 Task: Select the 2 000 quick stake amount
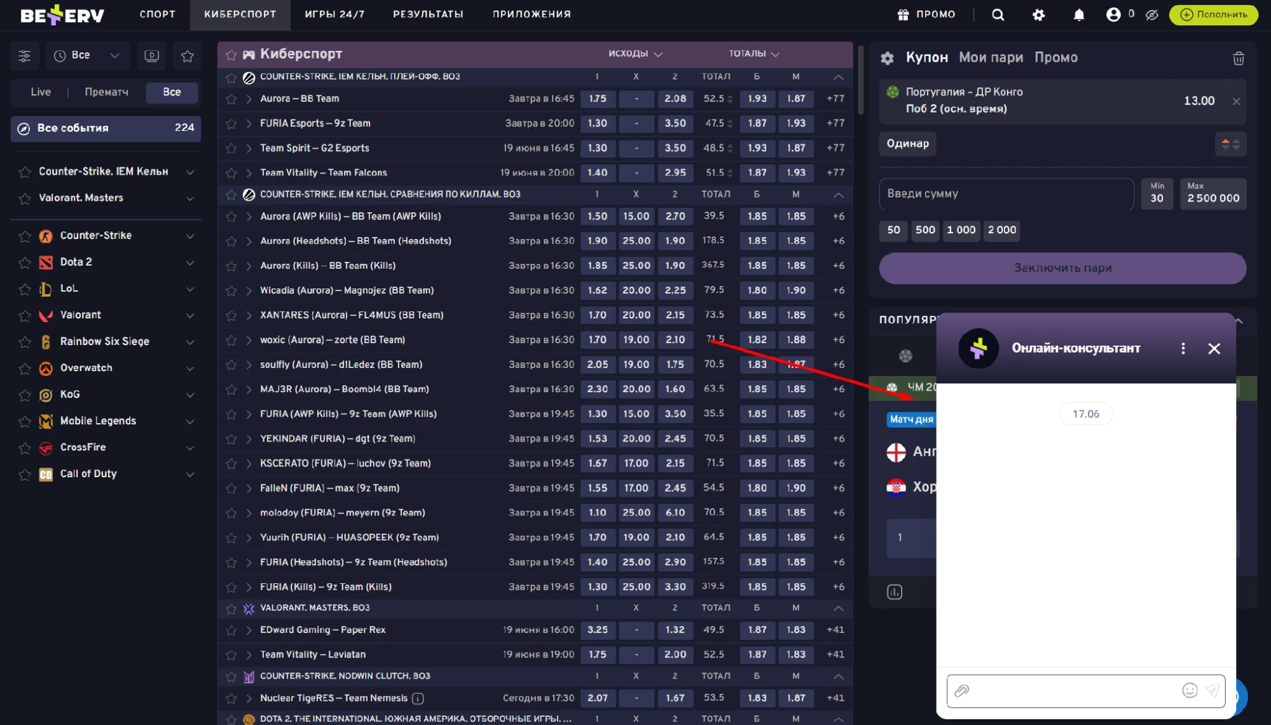coord(1001,230)
